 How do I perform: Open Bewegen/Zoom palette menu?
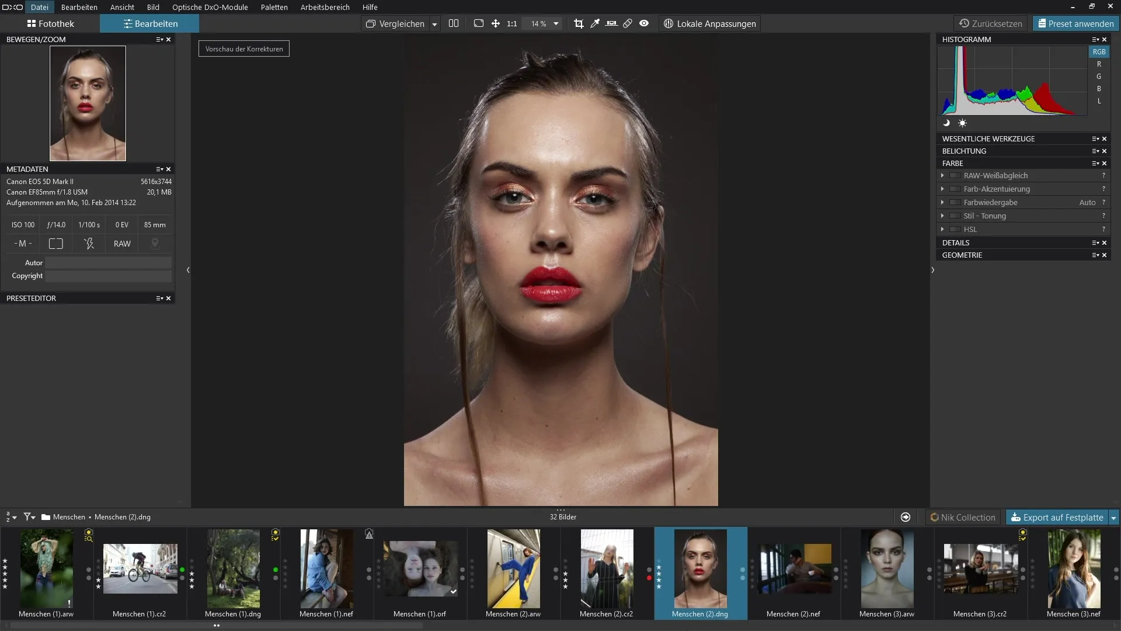point(159,39)
